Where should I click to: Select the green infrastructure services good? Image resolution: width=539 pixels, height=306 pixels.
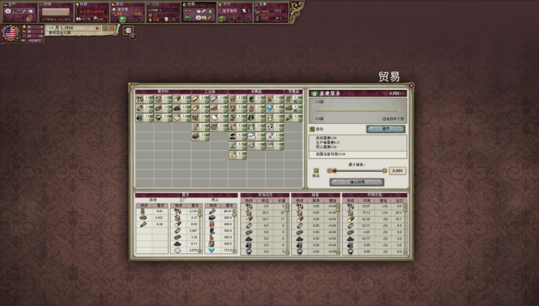point(256,127)
